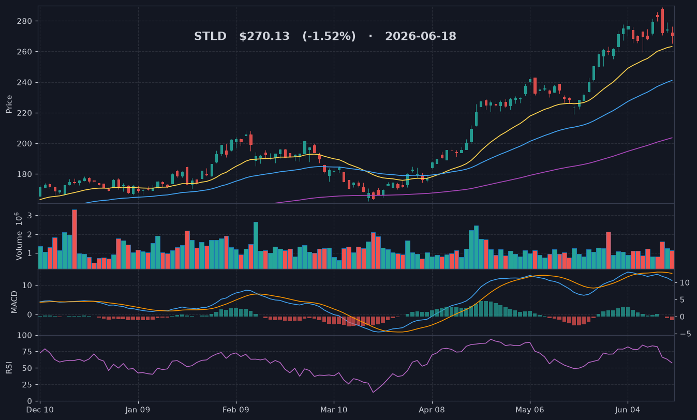
Task: Click the MACD axis label
Action: [x=15, y=302]
